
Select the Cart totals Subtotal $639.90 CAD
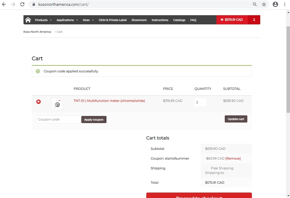[215, 149]
